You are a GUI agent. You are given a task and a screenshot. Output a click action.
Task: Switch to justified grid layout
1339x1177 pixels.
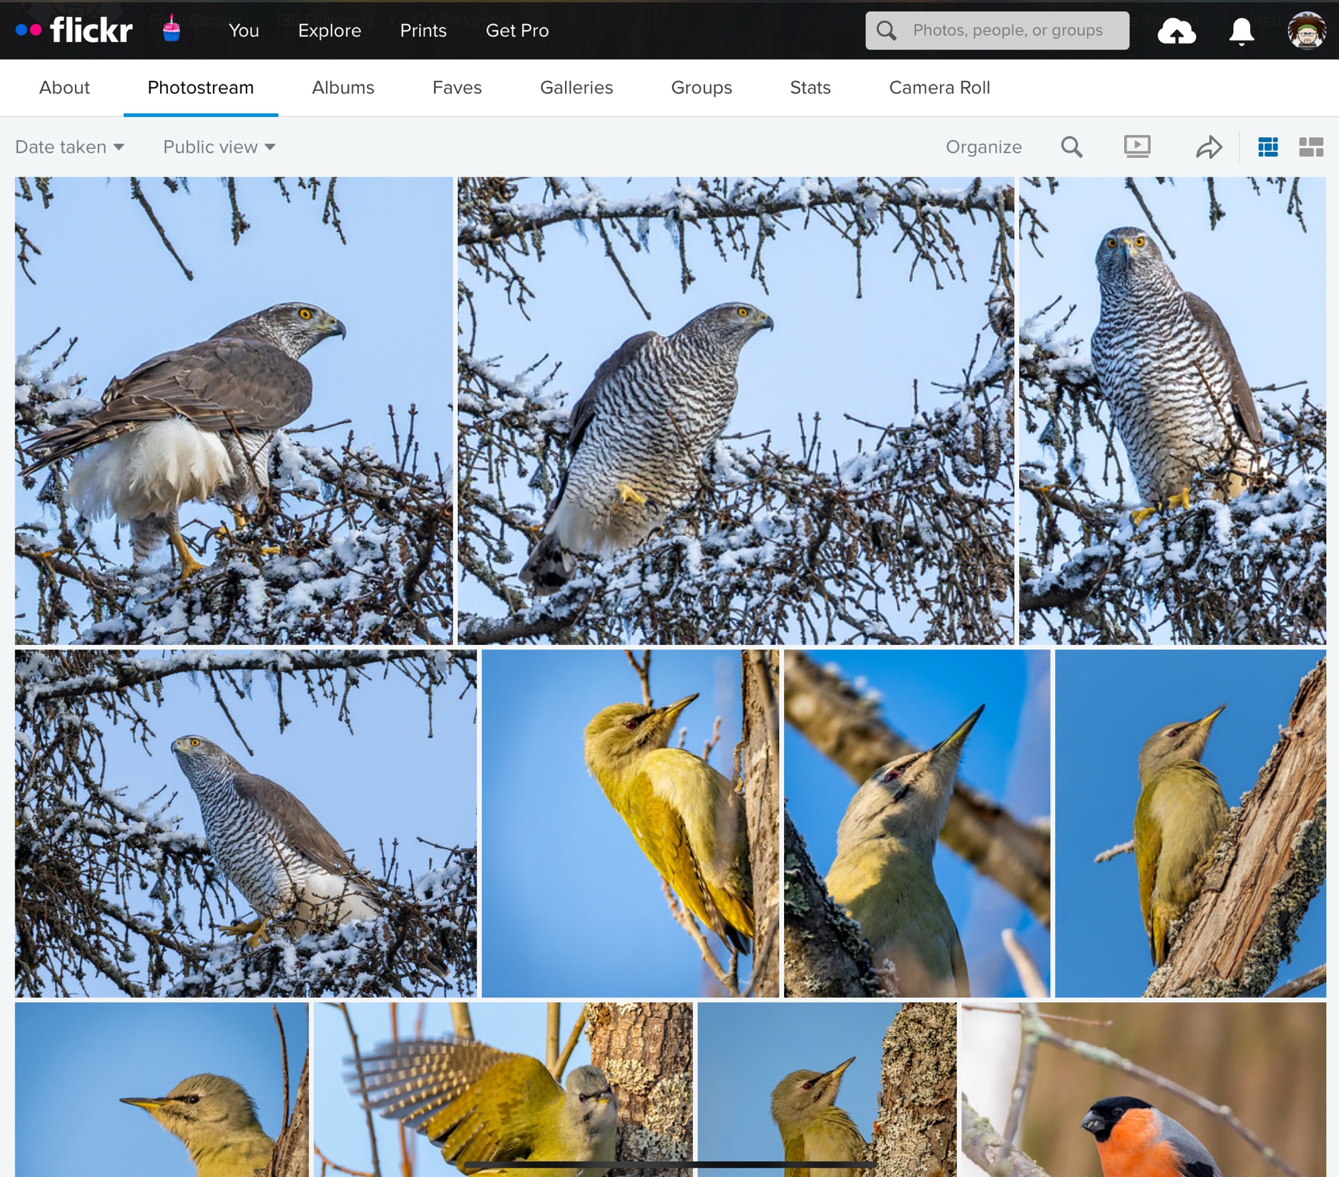pyautogui.click(x=1267, y=147)
